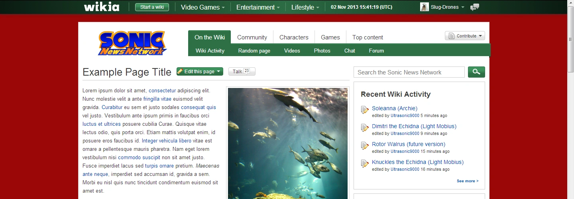Switch to the Community tab

point(252,37)
